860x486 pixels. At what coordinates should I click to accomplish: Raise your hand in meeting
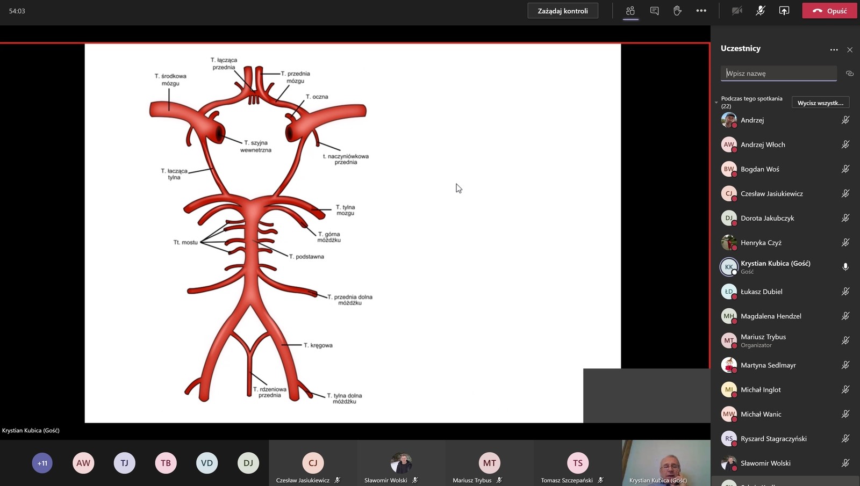coord(677,11)
